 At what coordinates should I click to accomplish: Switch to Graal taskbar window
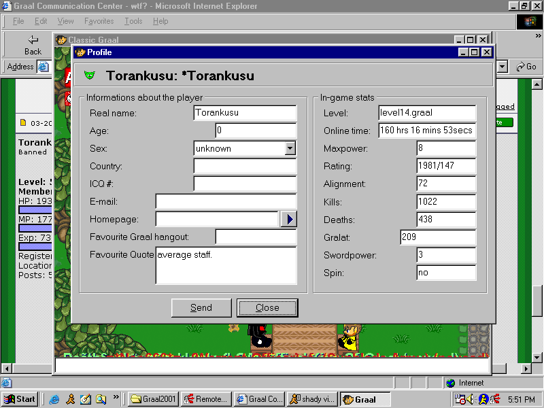pos(365,399)
